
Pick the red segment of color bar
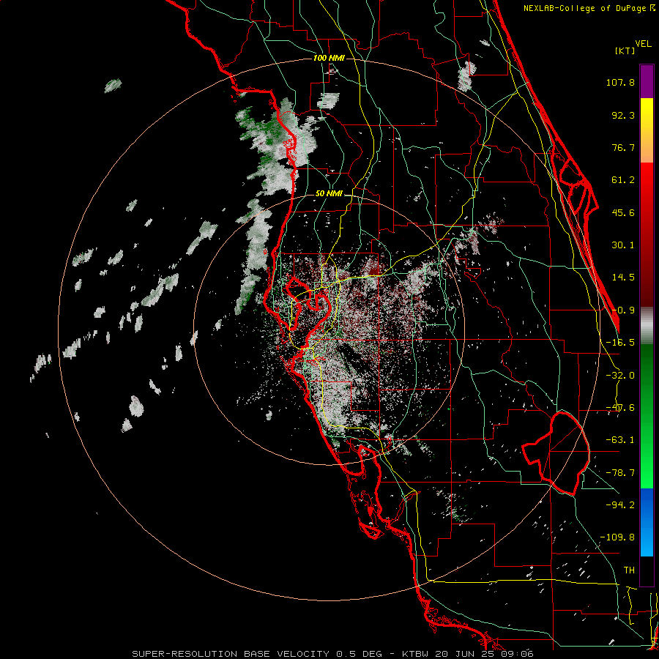[x=647, y=234]
